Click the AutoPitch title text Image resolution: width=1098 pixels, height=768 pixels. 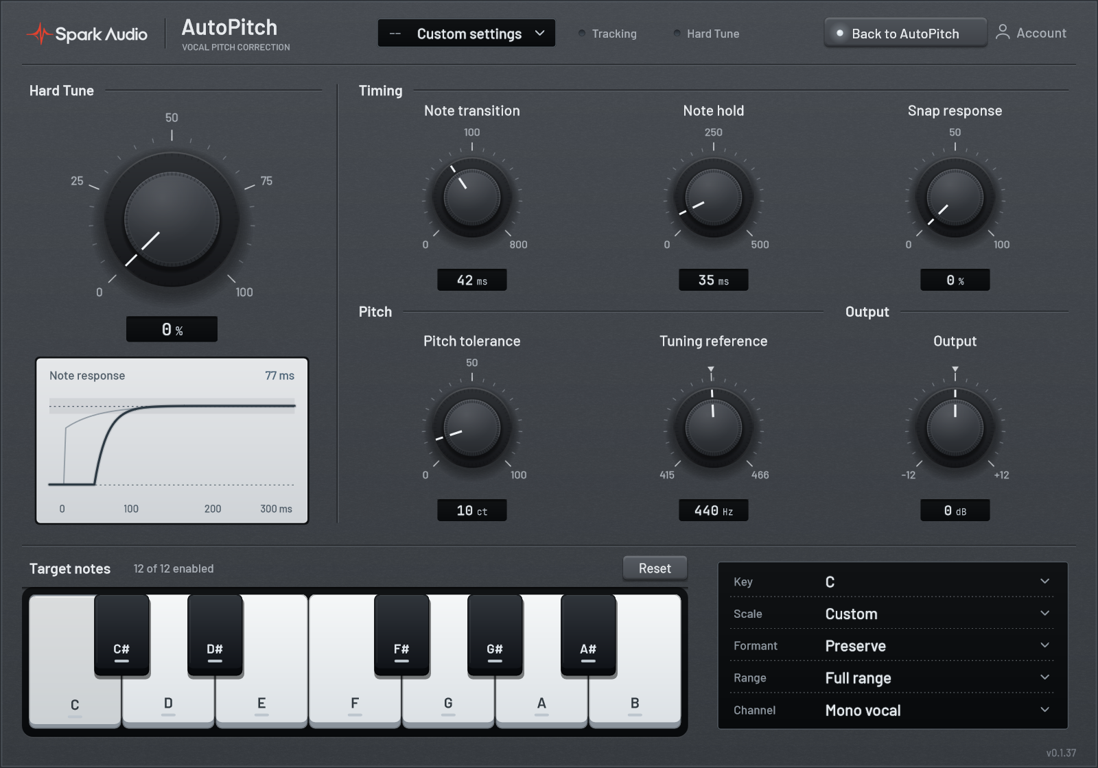[229, 27]
